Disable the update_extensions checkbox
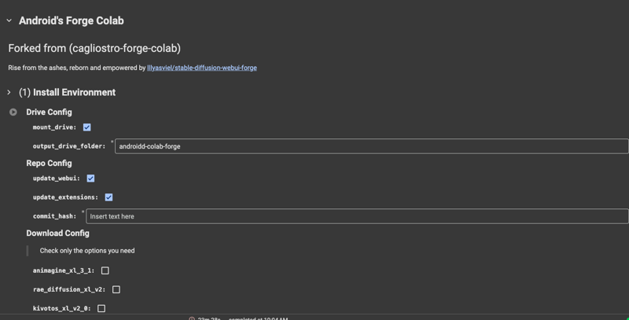Viewport: 629px width, 320px height. pyautogui.click(x=109, y=197)
